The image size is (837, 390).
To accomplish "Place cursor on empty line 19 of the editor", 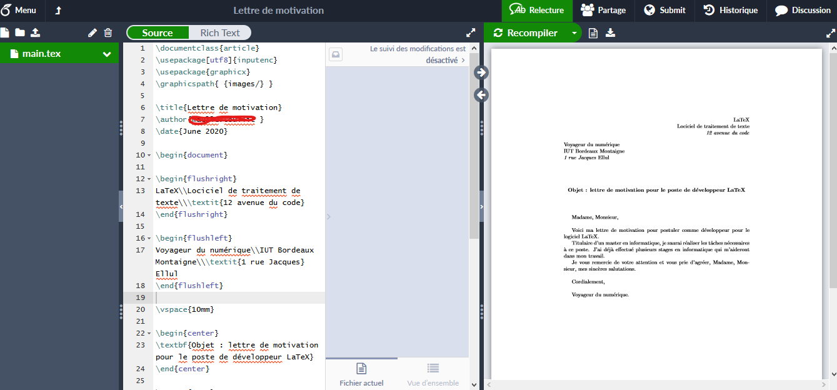I will coord(238,297).
